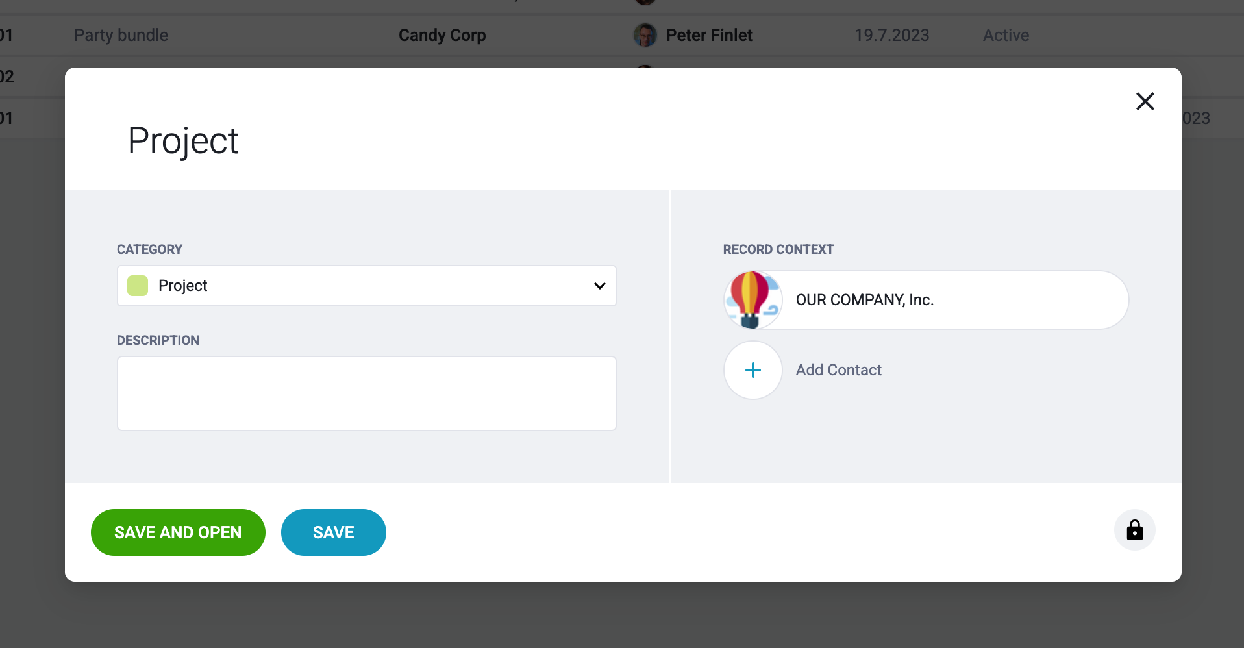1244x648 pixels.
Task: Click the Record Context heading label
Action: (778, 249)
